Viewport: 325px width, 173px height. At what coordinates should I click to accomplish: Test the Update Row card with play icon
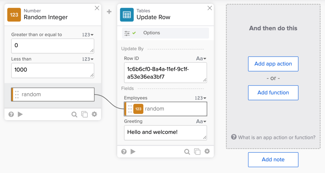click(133, 152)
